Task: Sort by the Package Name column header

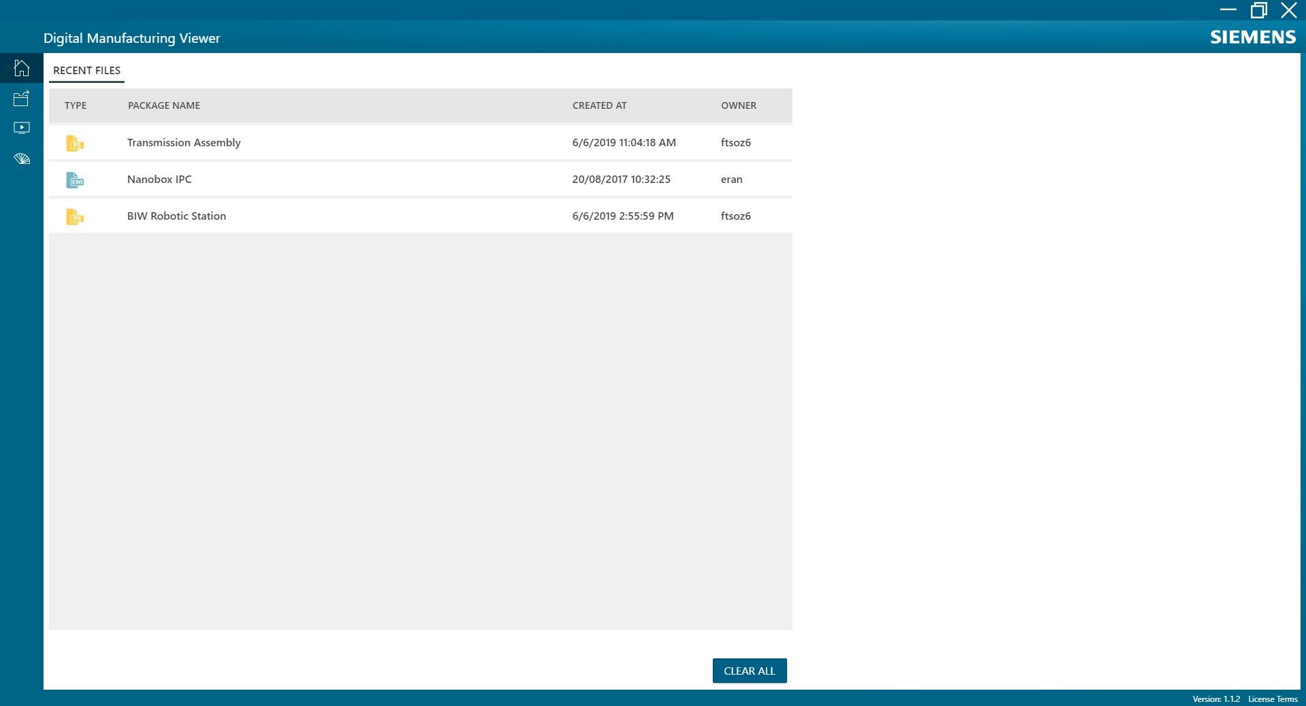Action: [164, 105]
